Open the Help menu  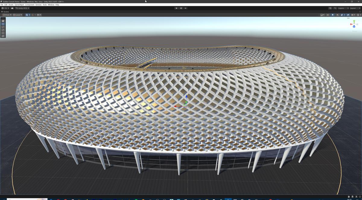[x=57, y=5]
